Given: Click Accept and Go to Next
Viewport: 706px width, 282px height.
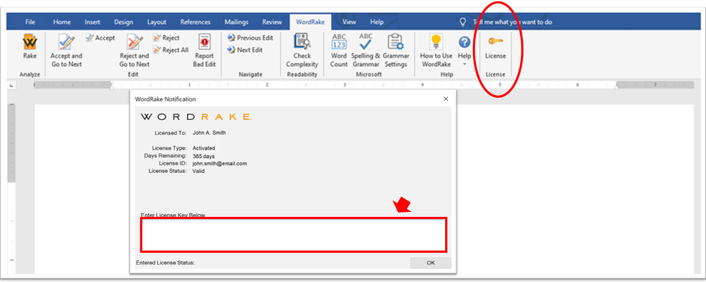Looking at the screenshot, I should point(66,51).
